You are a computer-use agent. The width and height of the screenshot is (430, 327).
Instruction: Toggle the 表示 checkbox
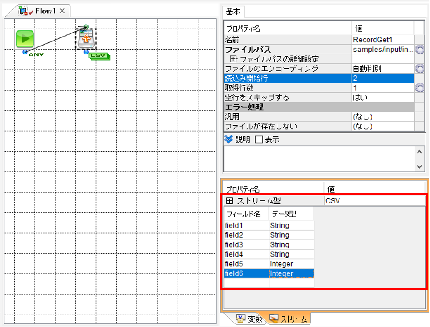pyautogui.click(x=259, y=139)
